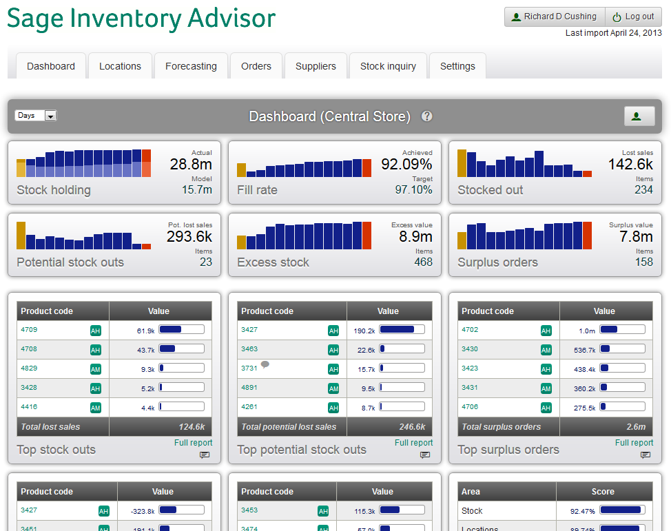Click the AH badge for product 4709
This screenshot has width=671, height=531.
point(96,331)
